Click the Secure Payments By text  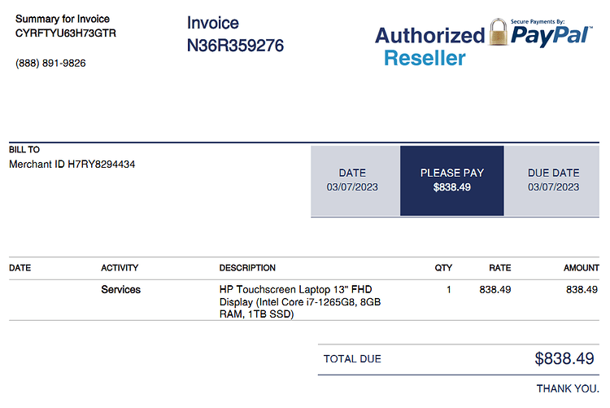tap(538, 22)
